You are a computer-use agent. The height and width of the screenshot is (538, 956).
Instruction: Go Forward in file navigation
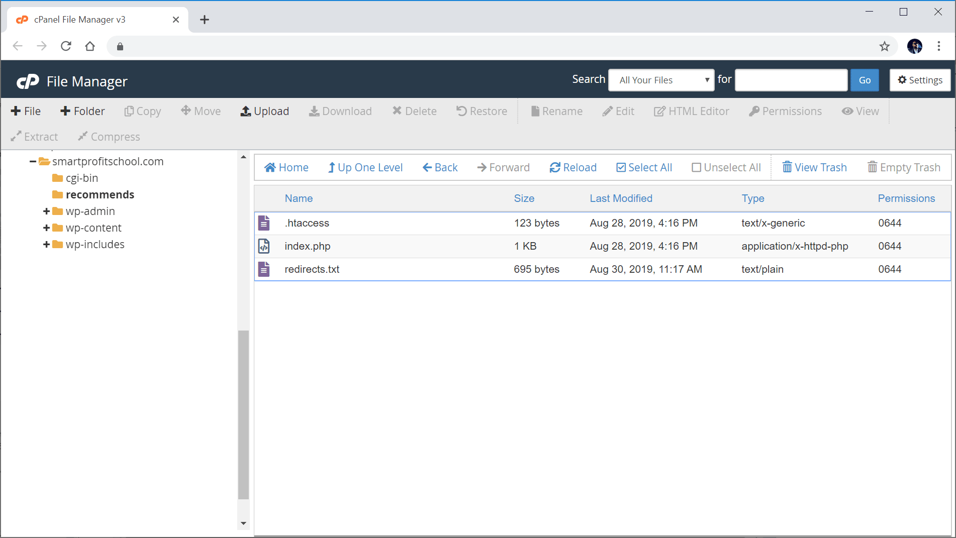pyautogui.click(x=503, y=167)
